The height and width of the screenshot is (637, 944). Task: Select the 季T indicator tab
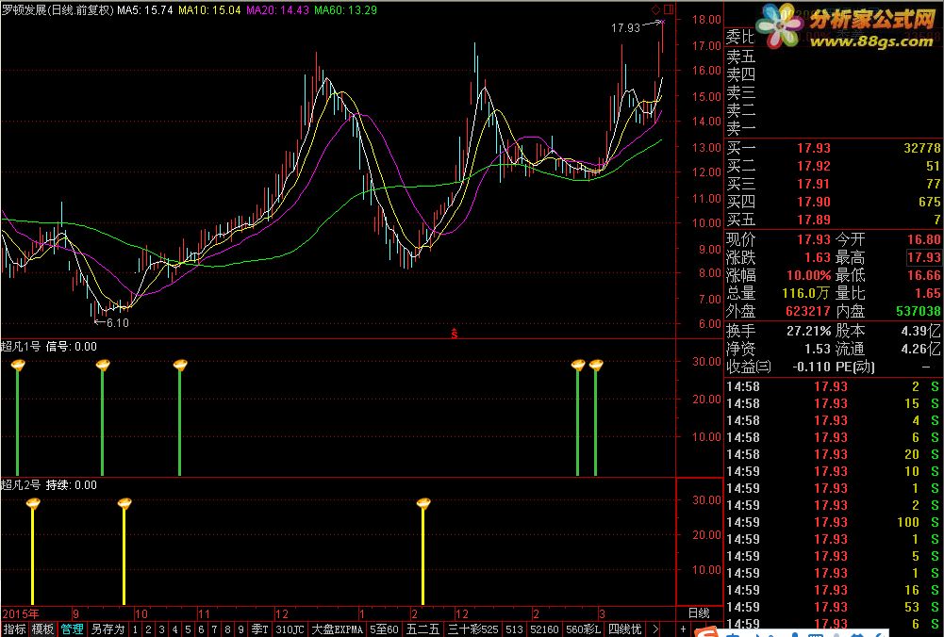[259, 629]
